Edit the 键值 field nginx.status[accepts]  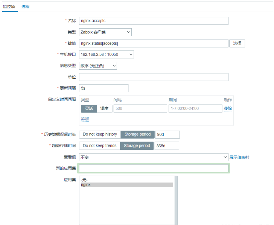point(154,43)
